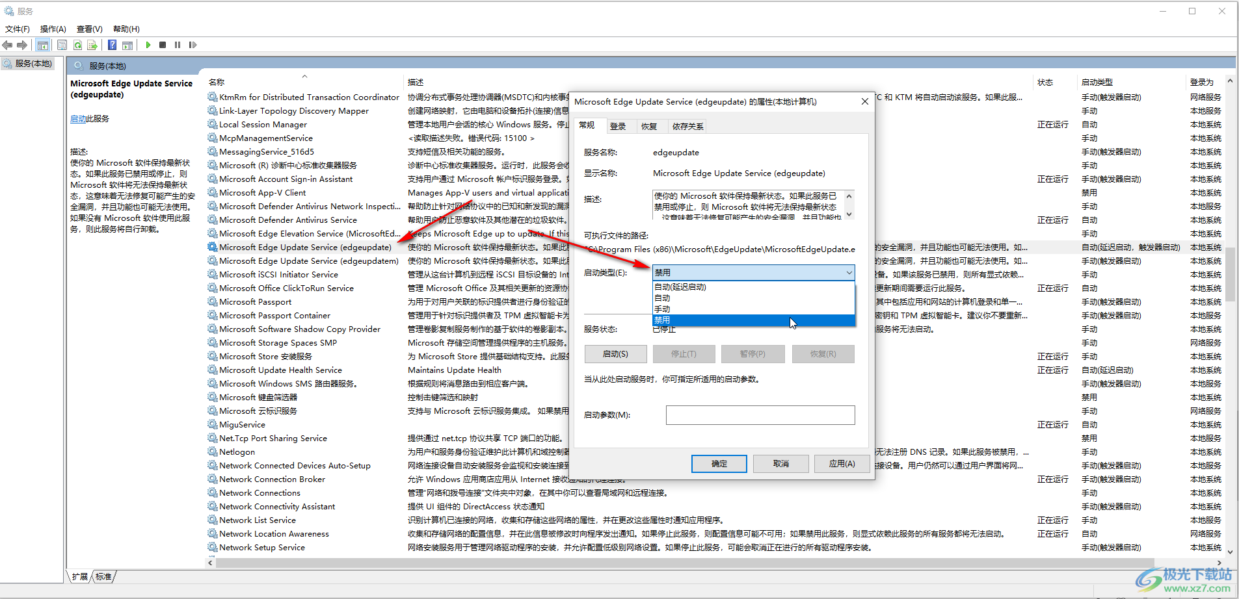Close the edgeupdate properties dialog
Image resolution: width=1239 pixels, height=599 pixels.
(864, 101)
